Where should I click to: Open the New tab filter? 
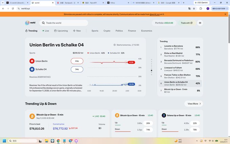click(77, 31)
